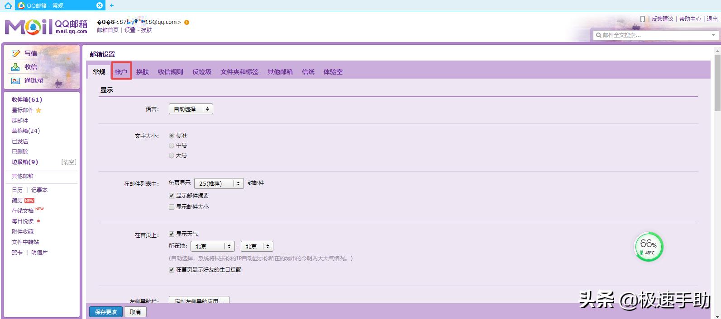Click [清空] to empty junk folder
Screen dimensions: 721x319
(69, 162)
